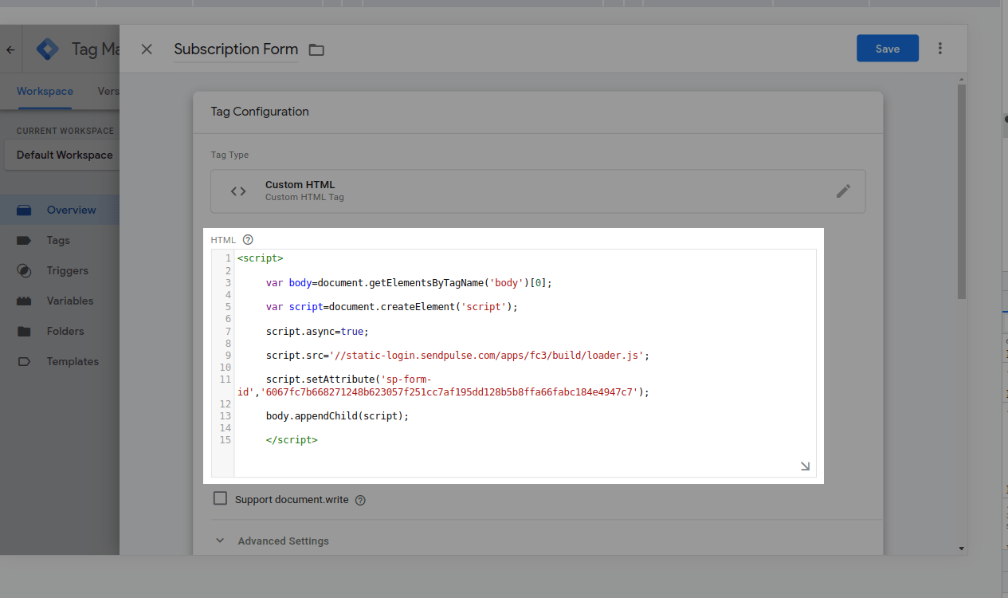
Task: Open the Default Workspace selector
Action: click(64, 155)
